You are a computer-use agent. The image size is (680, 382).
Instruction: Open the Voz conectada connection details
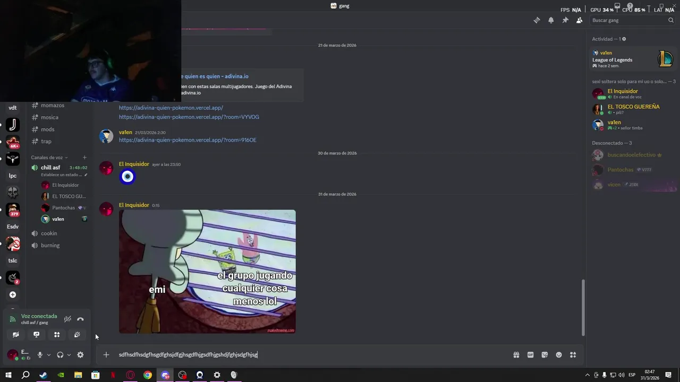(39, 316)
